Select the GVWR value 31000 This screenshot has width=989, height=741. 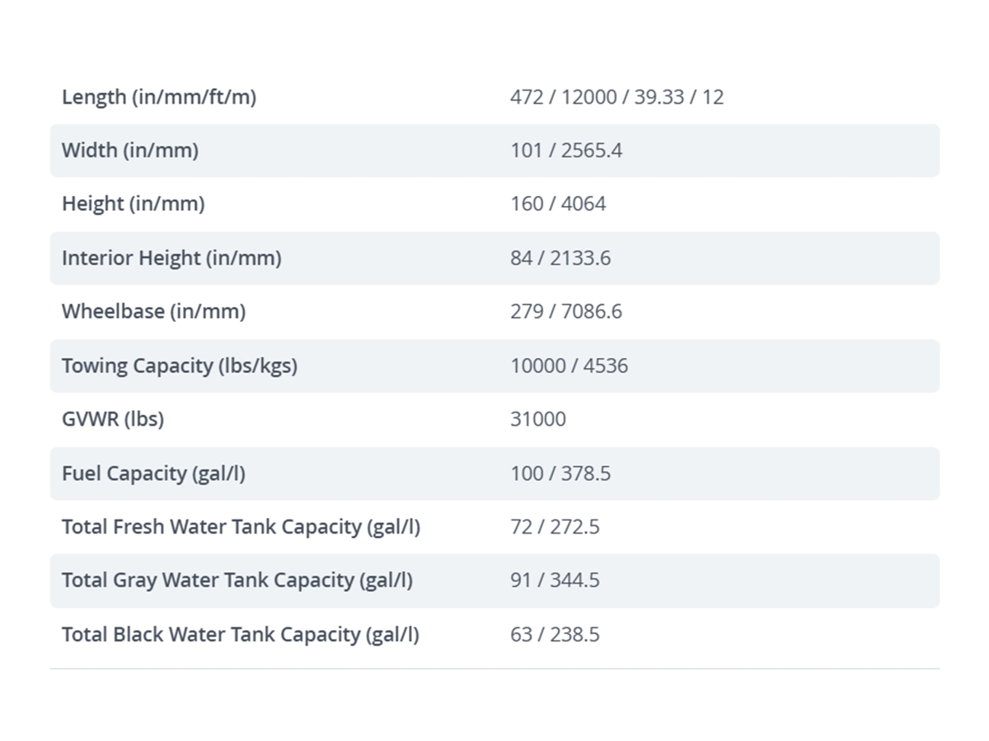click(x=538, y=419)
